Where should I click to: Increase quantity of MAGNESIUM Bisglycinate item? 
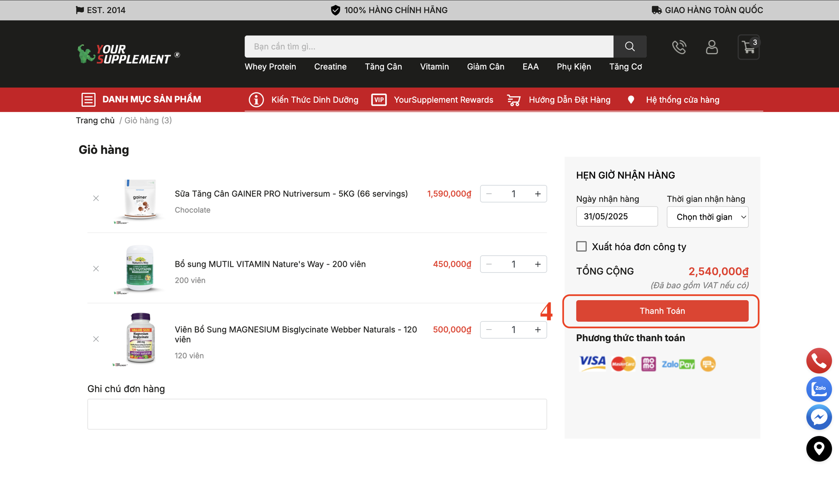click(537, 330)
